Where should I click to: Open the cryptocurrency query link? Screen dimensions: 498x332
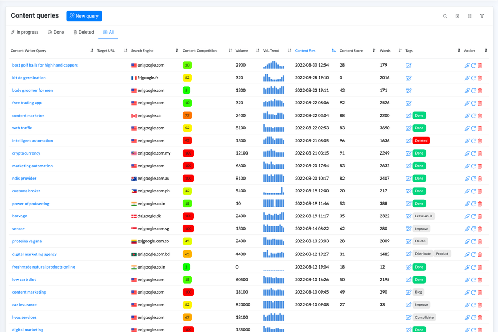pyautogui.click(x=26, y=153)
